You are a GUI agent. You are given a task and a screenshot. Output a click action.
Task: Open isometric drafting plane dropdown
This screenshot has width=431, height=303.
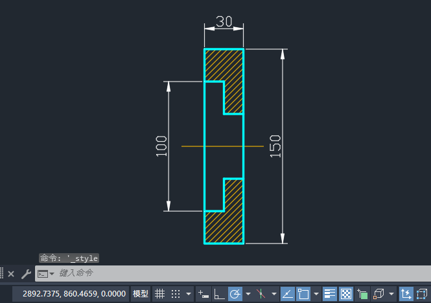pyautogui.click(x=274, y=294)
